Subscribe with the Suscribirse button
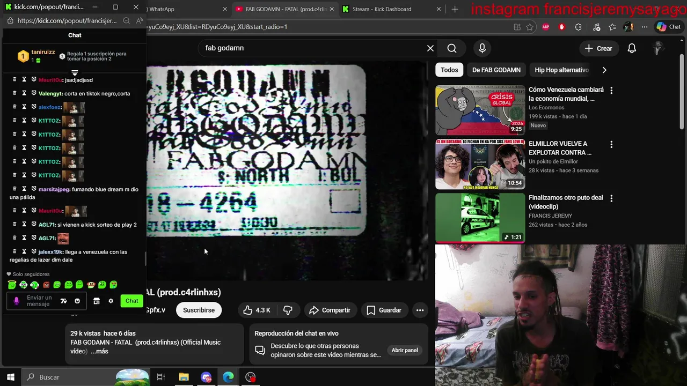The height and width of the screenshot is (386, 687). [x=199, y=310]
